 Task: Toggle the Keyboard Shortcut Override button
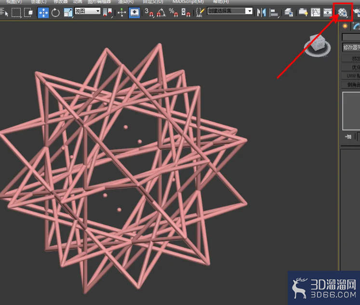pyautogui.click(x=134, y=13)
